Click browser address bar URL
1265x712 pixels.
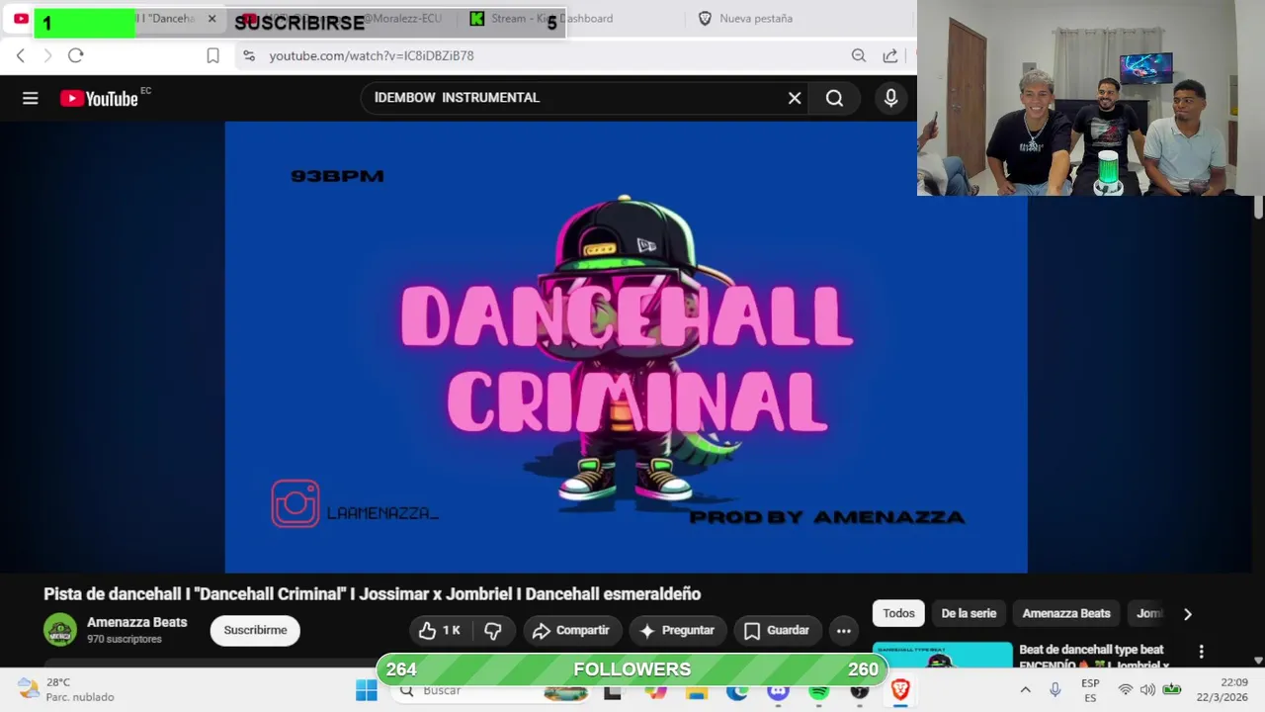pos(372,55)
